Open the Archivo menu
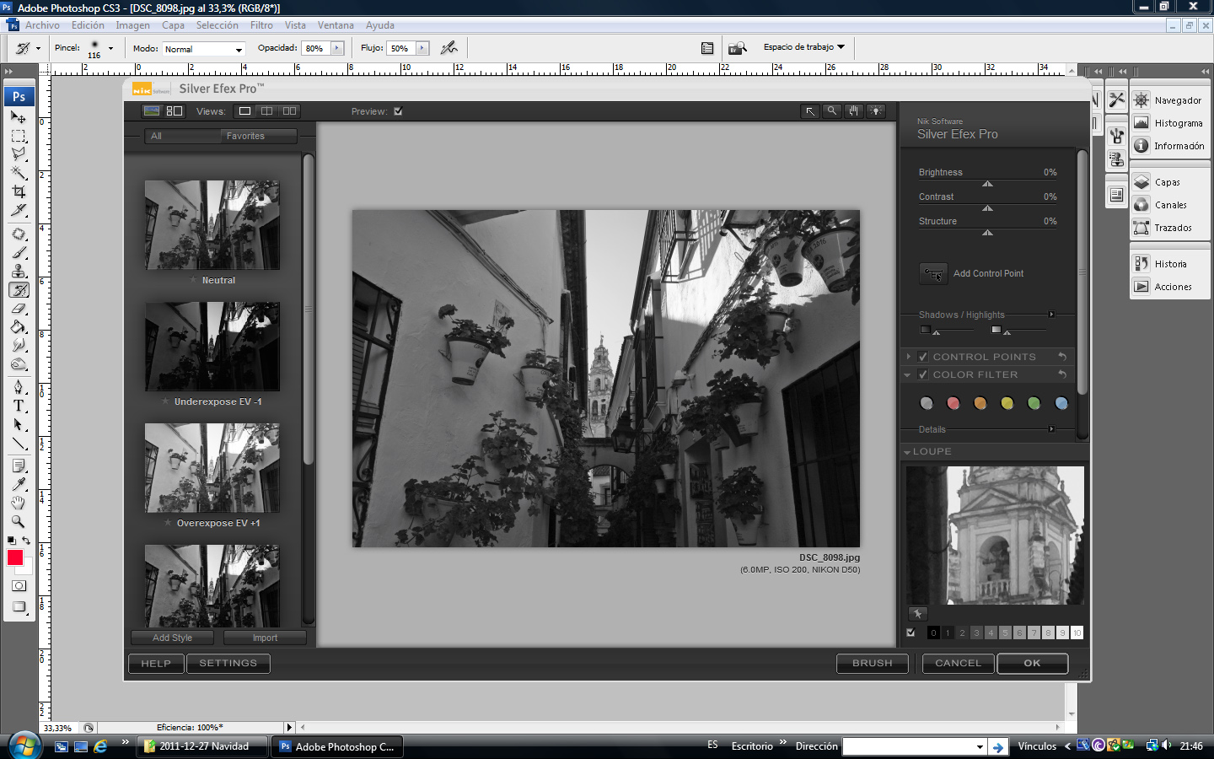Image resolution: width=1214 pixels, height=759 pixels. pos(42,25)
